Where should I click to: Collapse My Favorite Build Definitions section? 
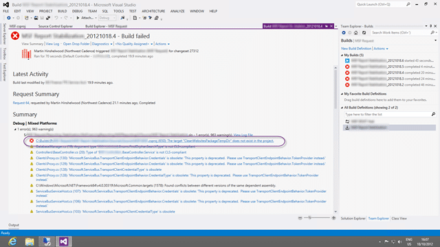342,94
